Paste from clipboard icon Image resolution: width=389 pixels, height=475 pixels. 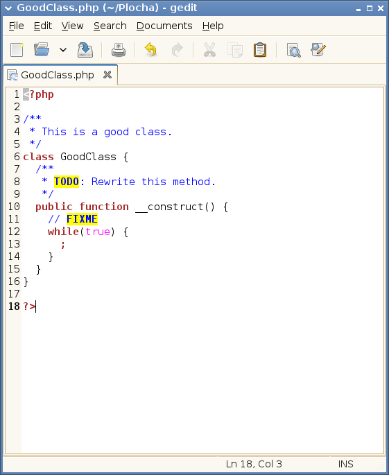coord(260,50)
